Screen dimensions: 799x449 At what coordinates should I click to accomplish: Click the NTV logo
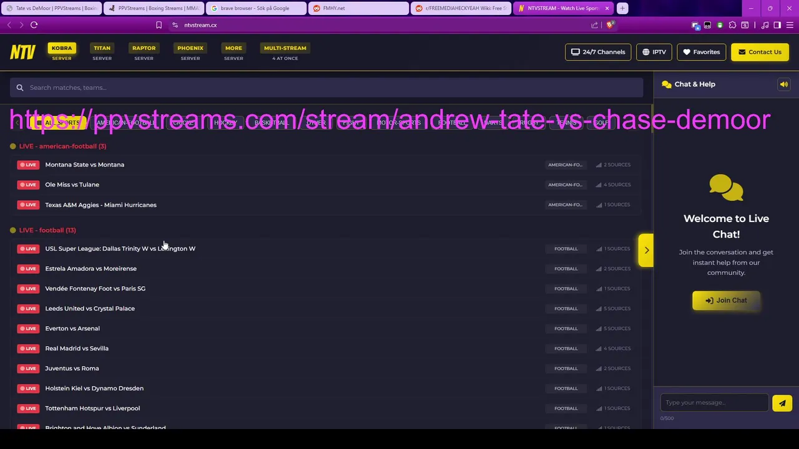[x=22, y=52]
